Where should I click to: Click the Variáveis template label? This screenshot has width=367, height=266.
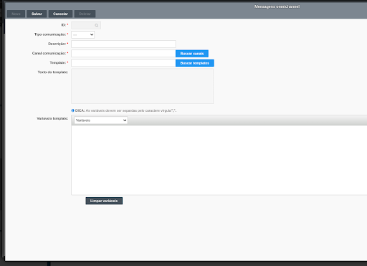point(52,118)
